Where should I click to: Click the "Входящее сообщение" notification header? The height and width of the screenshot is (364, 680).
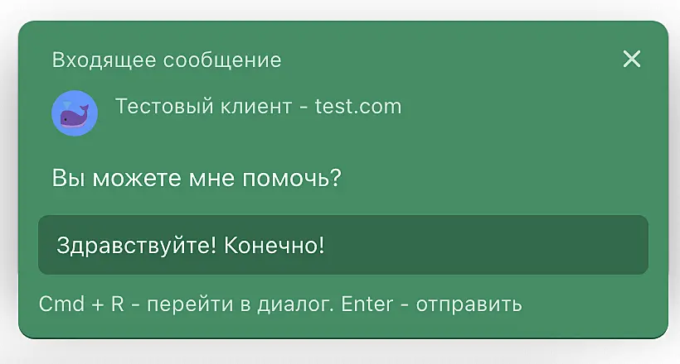[166, 60]
